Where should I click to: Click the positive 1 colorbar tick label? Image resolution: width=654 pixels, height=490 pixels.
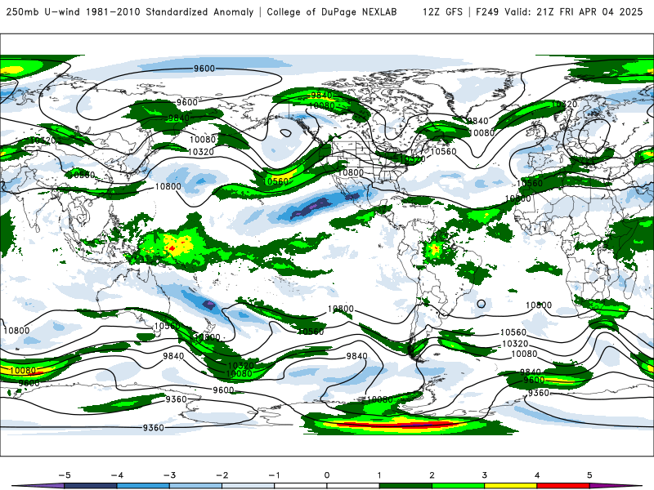point(379,475)
